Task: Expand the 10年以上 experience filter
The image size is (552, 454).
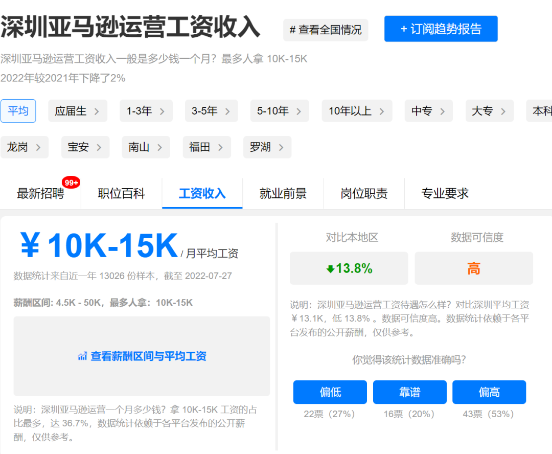Action: click(x=357, y=110)
